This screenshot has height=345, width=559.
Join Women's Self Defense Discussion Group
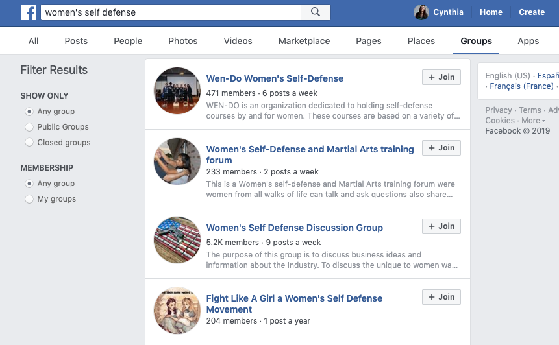[x=441, y=226]
